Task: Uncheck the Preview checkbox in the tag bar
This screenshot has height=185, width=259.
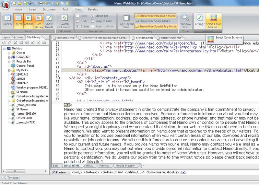Action: point(54,172)
